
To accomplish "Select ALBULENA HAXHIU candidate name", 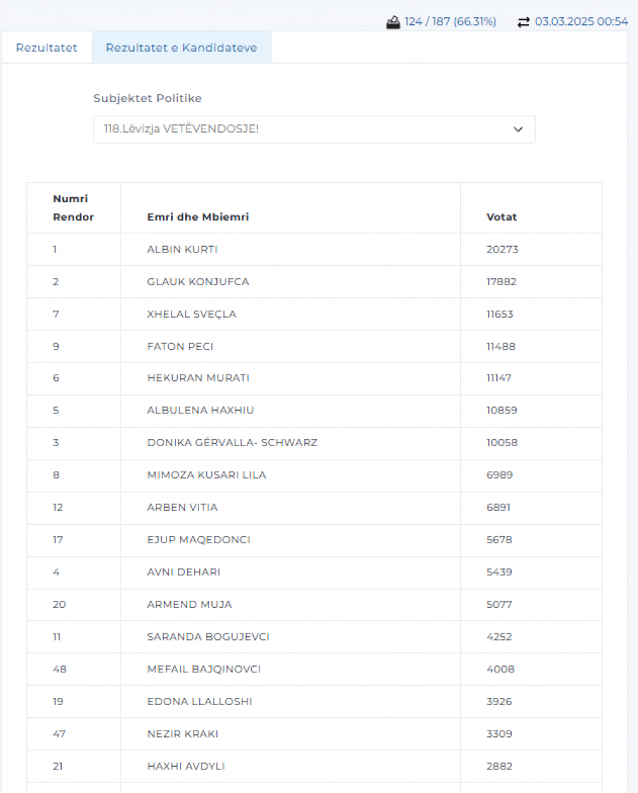I will [x=200, y=410].
